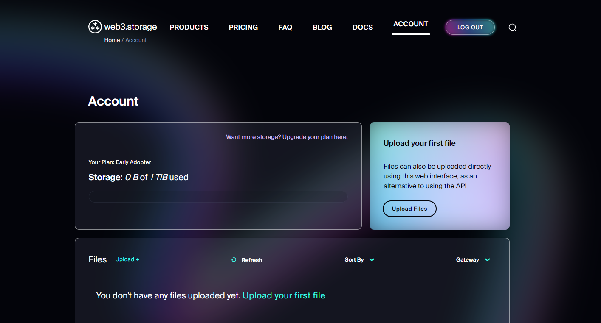Open the search magnifier icon
This screenshot has height=323, width=601.
click(x=512, y=28)
